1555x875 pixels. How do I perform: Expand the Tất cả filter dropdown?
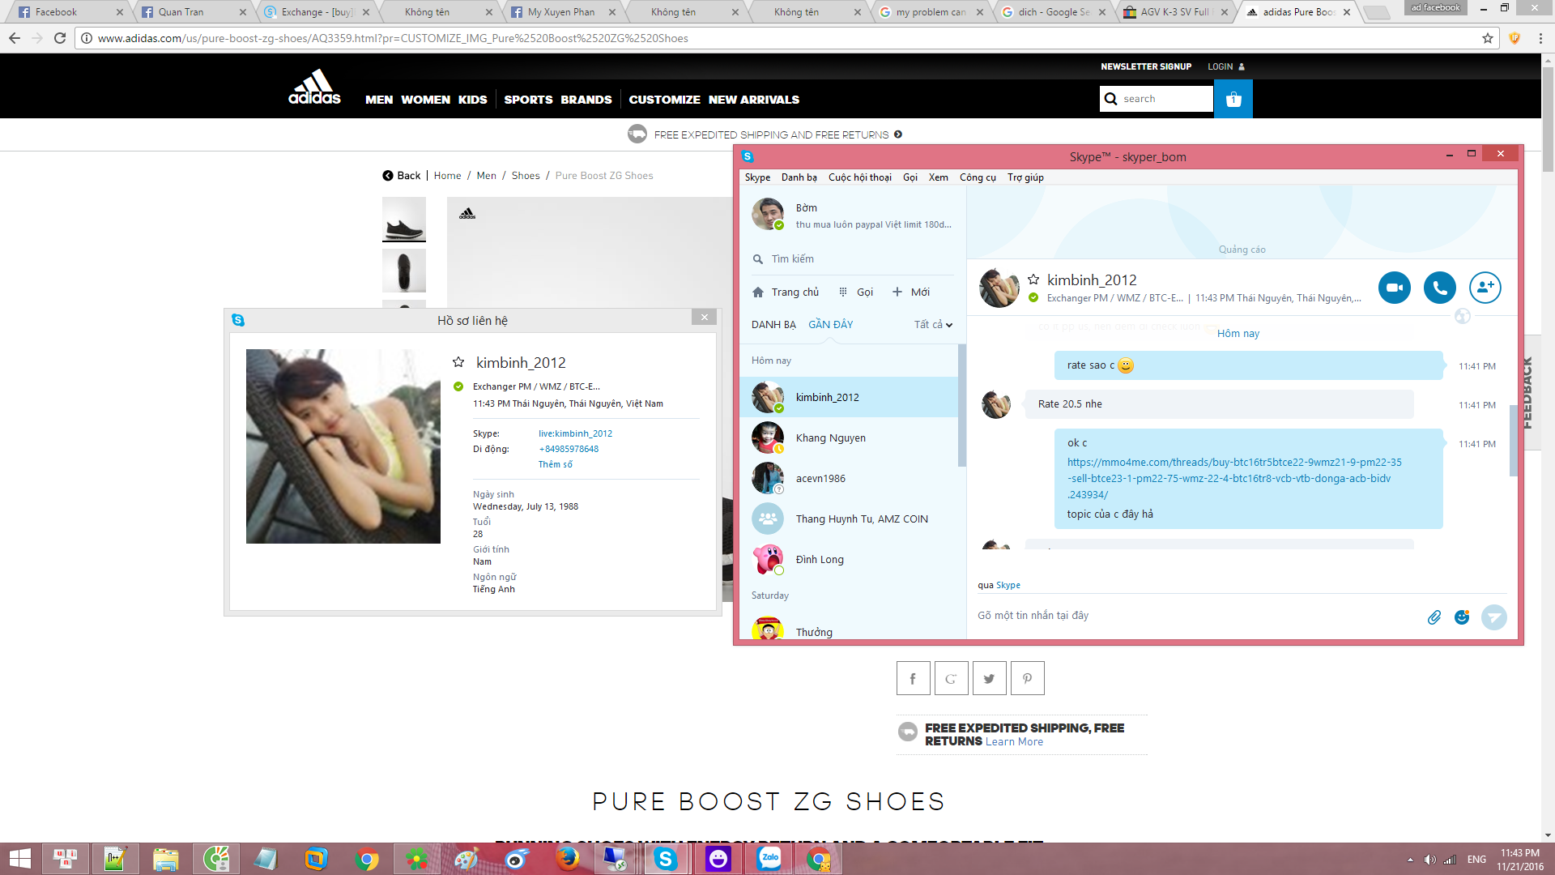click(x=933, y=325)
